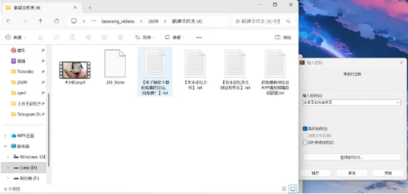Open the password combo box dropdown arrow
Screen dimensions: 408x194
(398, 102)
